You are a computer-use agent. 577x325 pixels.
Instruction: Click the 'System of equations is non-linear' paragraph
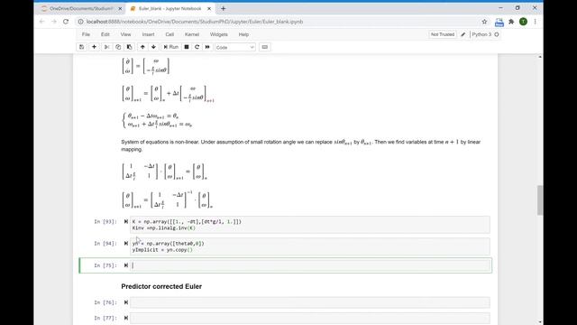pos(300,145)
